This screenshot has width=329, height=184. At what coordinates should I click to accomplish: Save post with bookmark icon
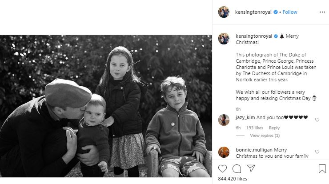point(322,168)
